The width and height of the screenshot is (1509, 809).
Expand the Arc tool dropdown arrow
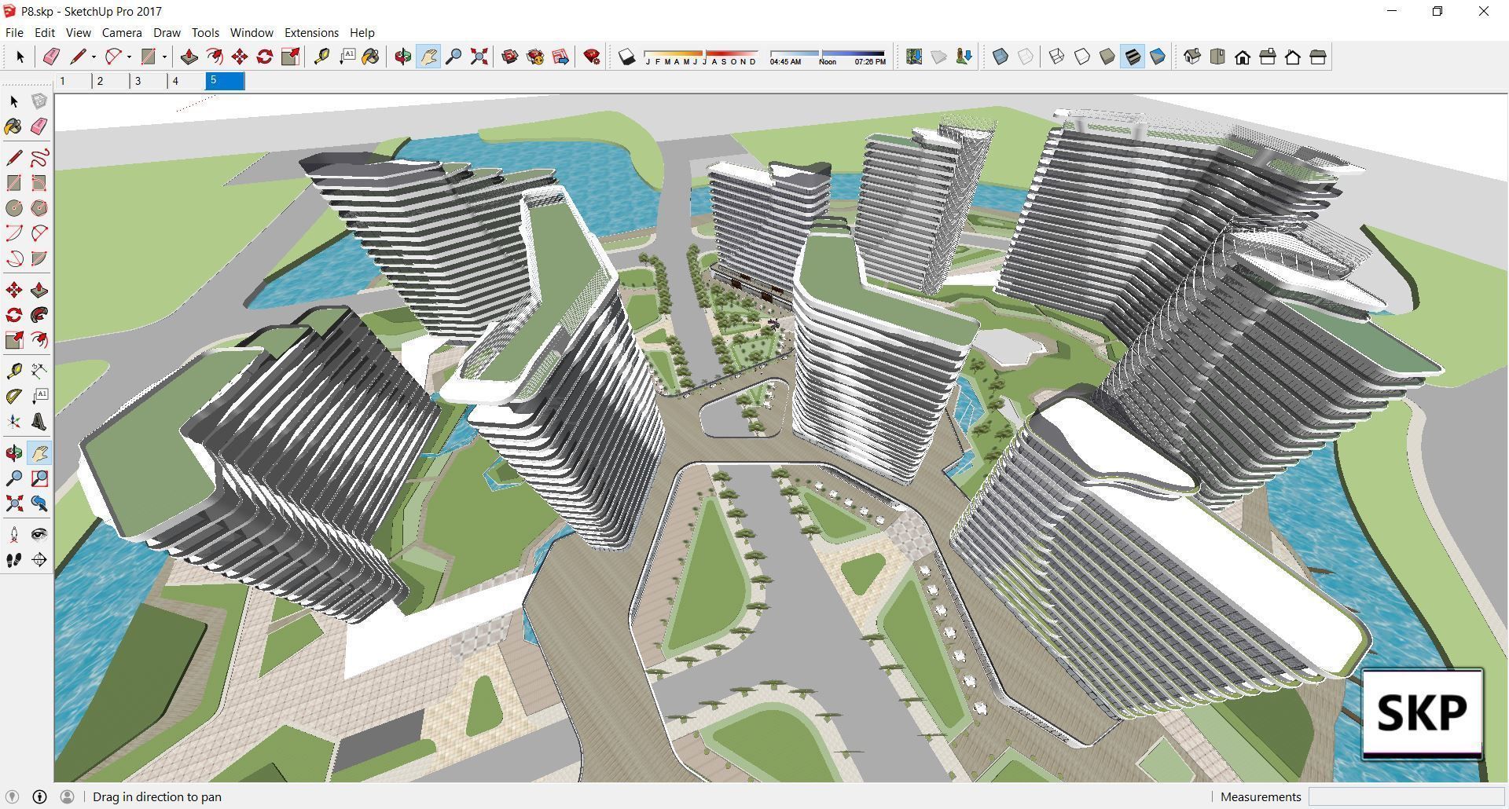click(129, 57)
